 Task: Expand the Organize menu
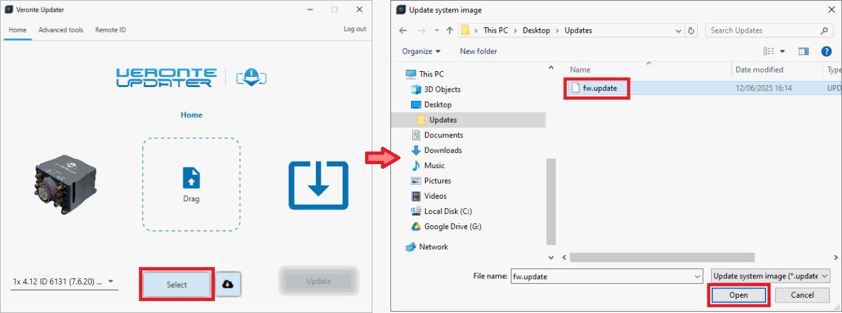(421, 51)
